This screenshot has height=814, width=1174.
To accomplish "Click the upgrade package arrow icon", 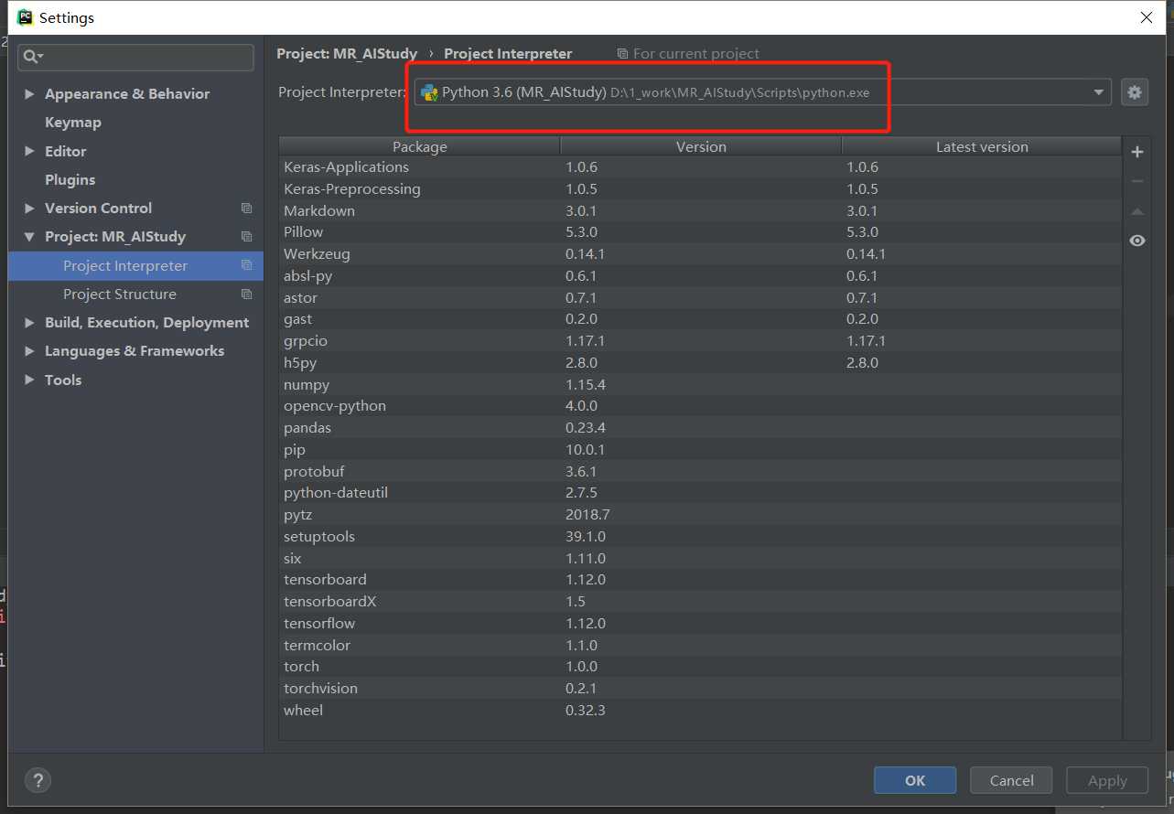I will tap(1137, 211).
